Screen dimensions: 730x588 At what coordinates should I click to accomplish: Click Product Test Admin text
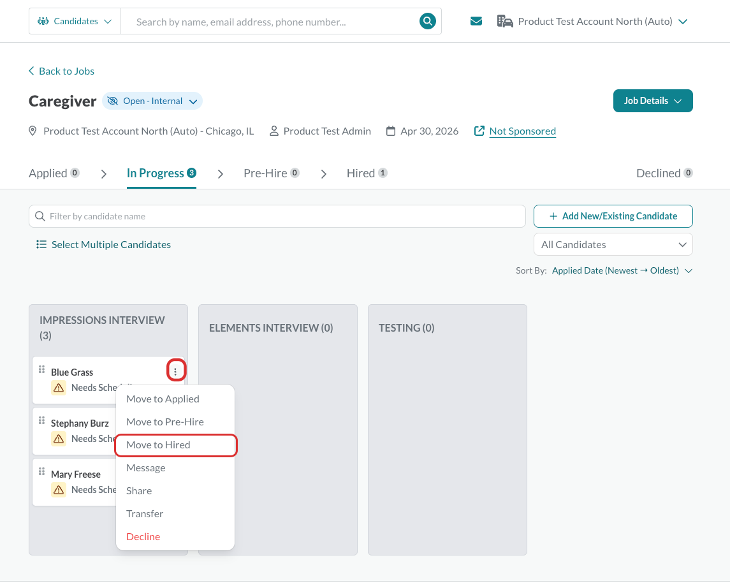(x=327, y=131)
